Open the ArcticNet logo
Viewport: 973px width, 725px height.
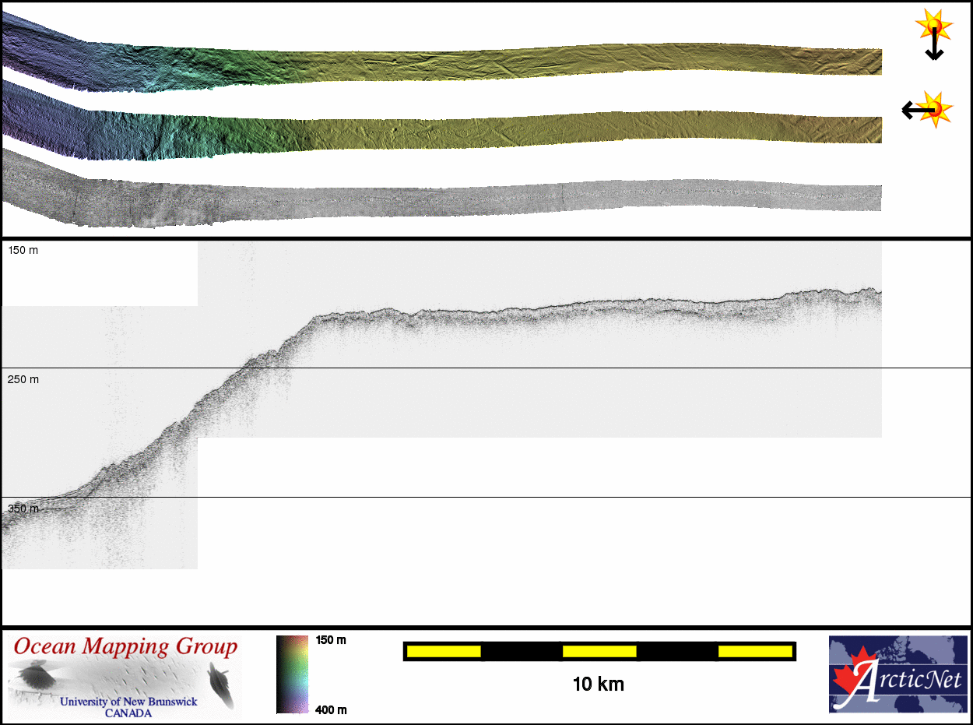coord(896,674)
